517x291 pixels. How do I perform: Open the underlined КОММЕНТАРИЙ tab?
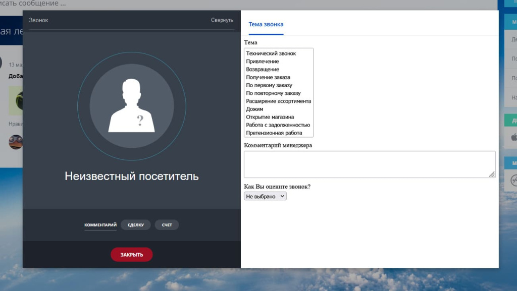click(x=100, y=224)
